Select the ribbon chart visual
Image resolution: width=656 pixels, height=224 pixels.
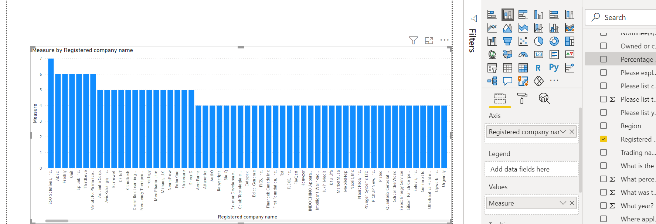570,28
